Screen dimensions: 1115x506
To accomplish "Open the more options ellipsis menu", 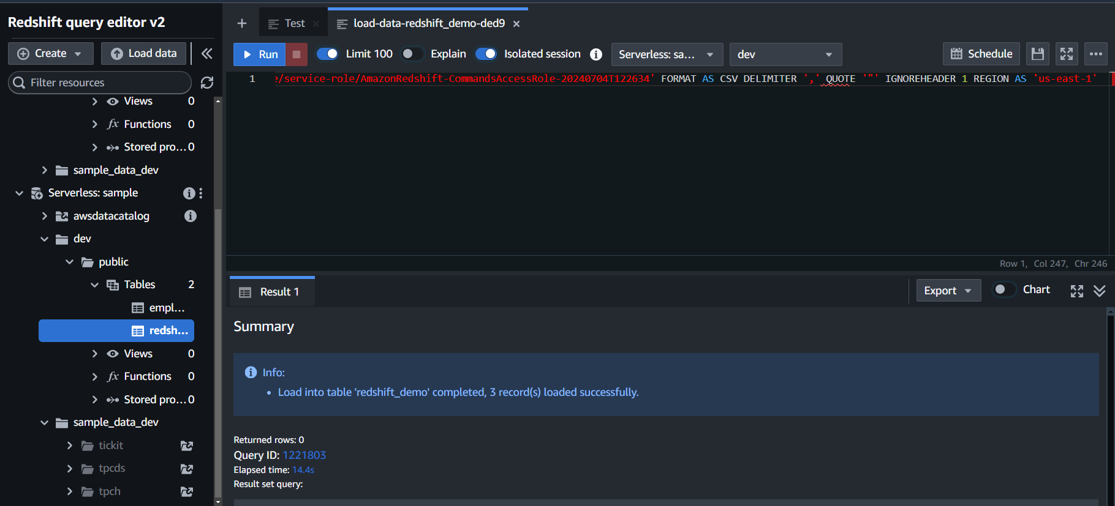I will 1096,54.
